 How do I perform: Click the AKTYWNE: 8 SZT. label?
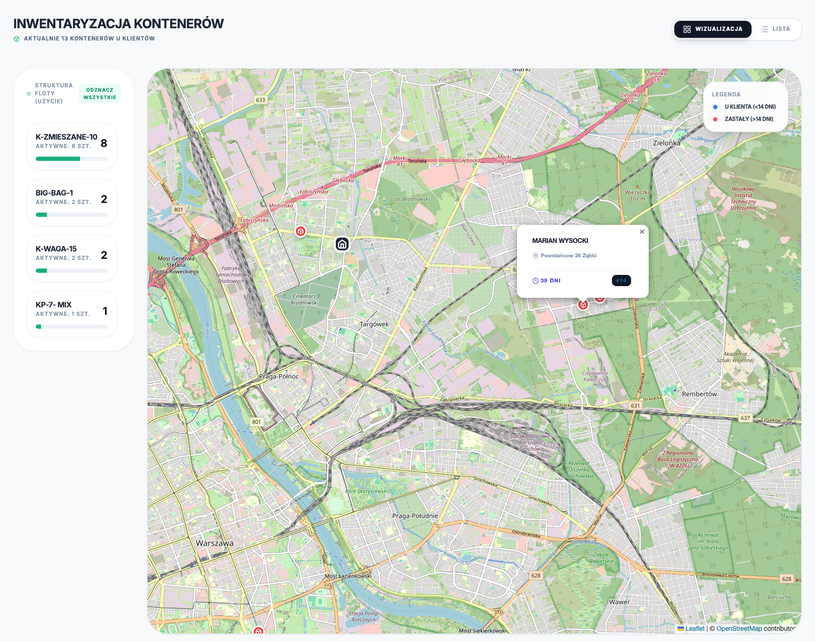pos(63,146)
